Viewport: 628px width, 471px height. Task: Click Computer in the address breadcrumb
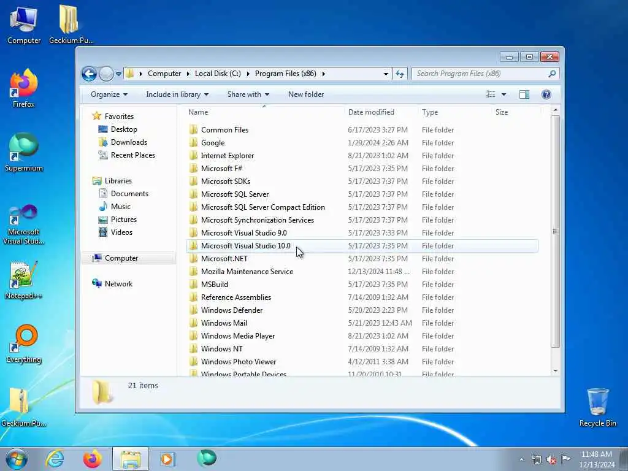coord(164,74)
